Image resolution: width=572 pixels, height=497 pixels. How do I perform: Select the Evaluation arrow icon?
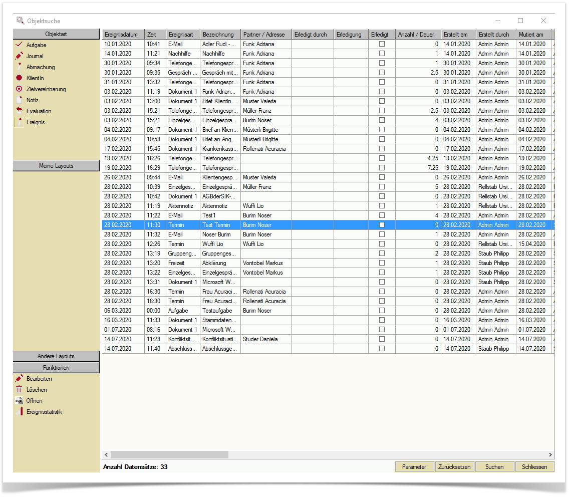click(x=20, y=111)
